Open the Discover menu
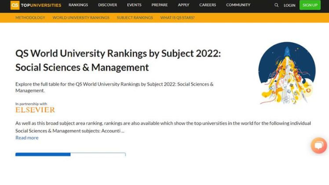Screen dimensions: 329x185 [x=107, y=5]
